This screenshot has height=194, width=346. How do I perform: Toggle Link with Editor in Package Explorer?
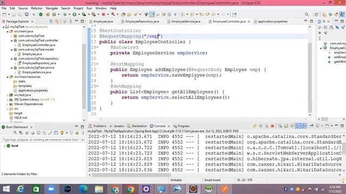(57, 22)
